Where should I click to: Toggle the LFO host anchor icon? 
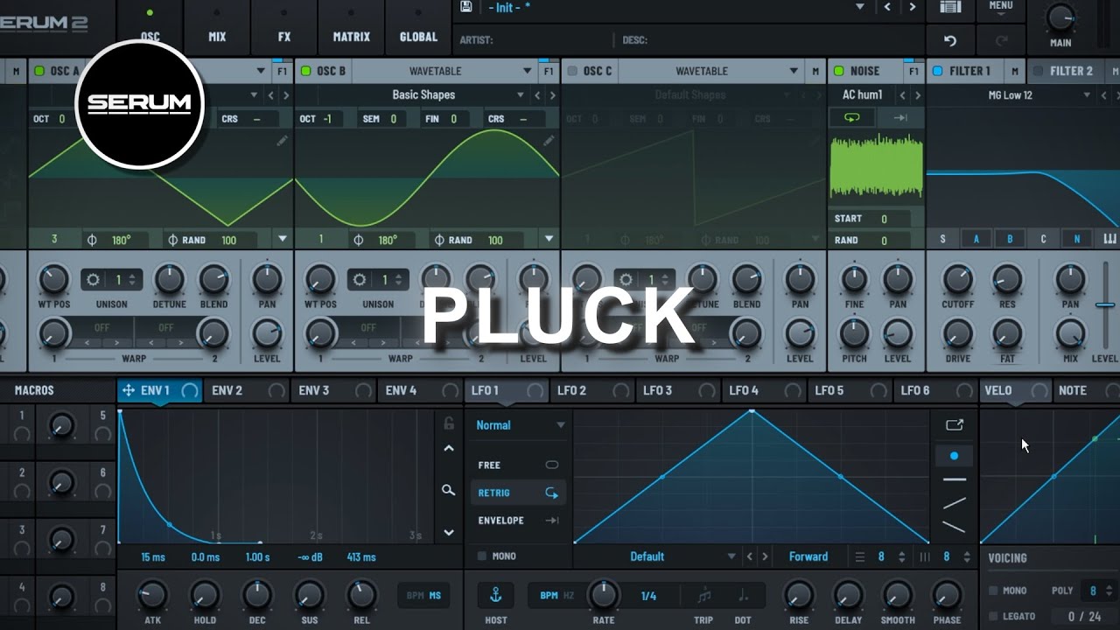pyautogui.click(x=495, y=596)
